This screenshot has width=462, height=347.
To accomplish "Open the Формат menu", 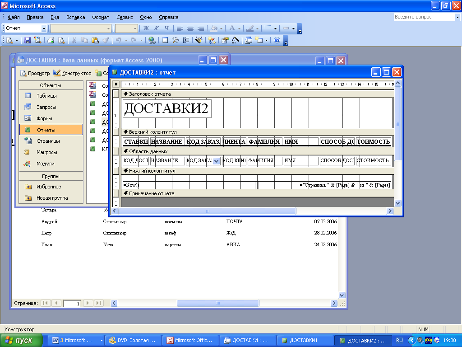I will [101, 17].
